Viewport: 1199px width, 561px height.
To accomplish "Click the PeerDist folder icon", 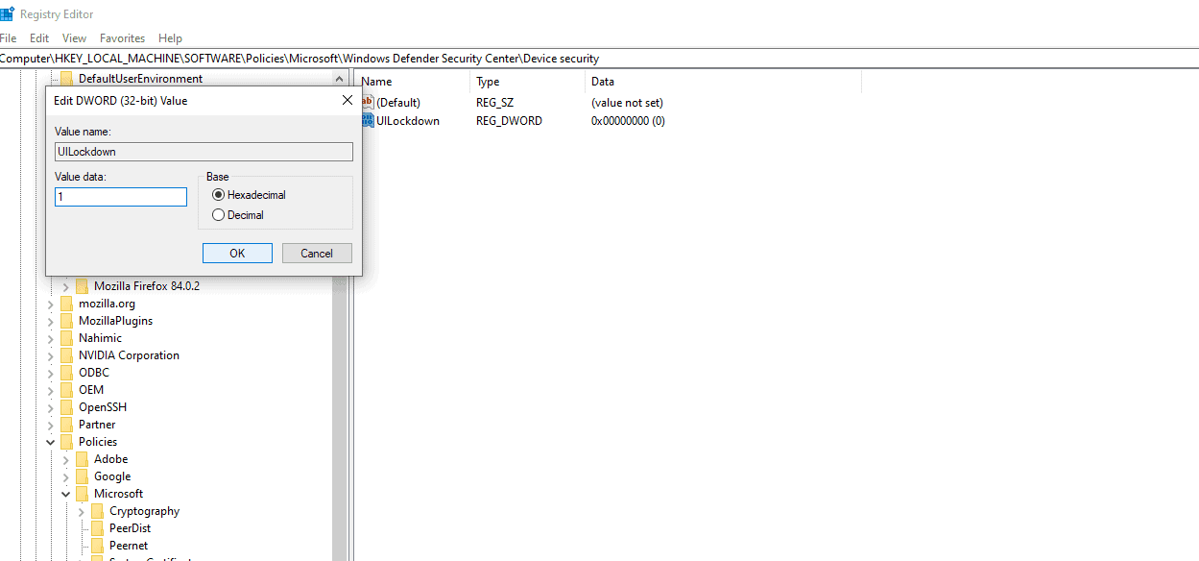I will (x=97, y=528).
